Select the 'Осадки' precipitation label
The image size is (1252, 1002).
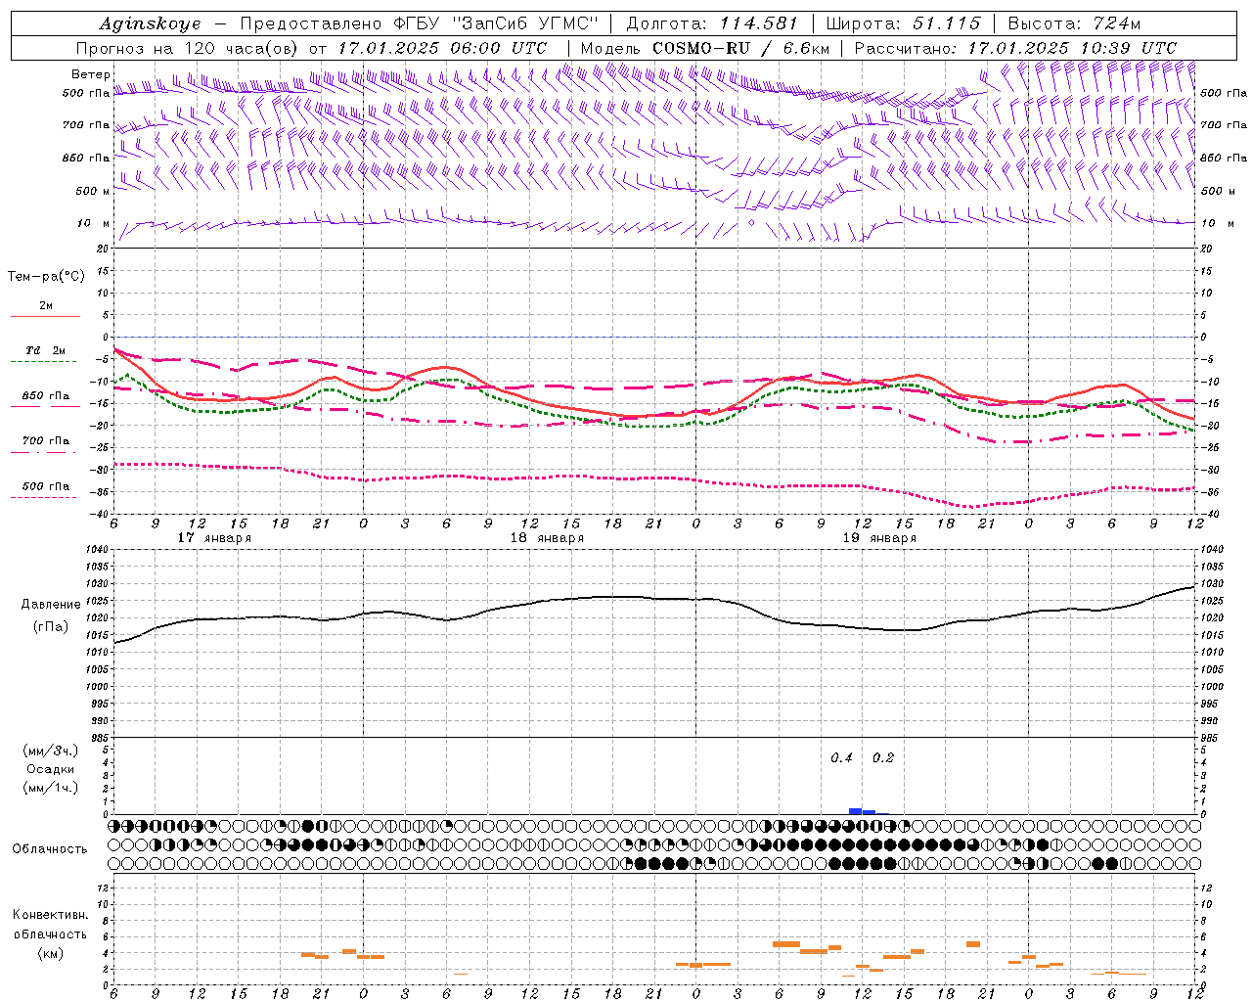coord(51,769)
